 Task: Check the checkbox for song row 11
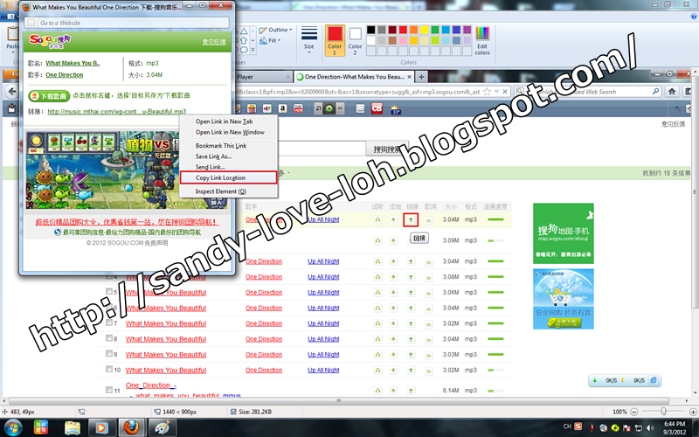click(x=108, y=390)
